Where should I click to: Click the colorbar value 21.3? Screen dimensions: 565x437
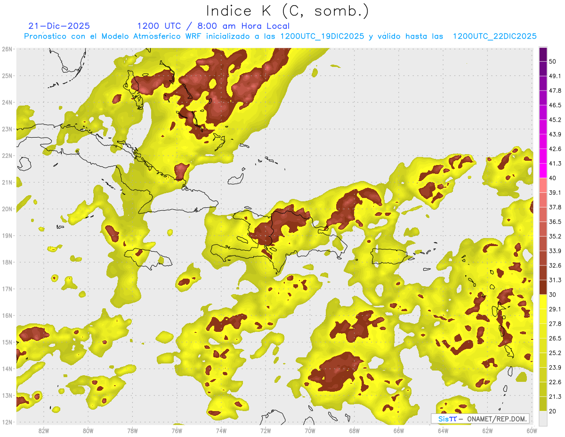(555, 397)
